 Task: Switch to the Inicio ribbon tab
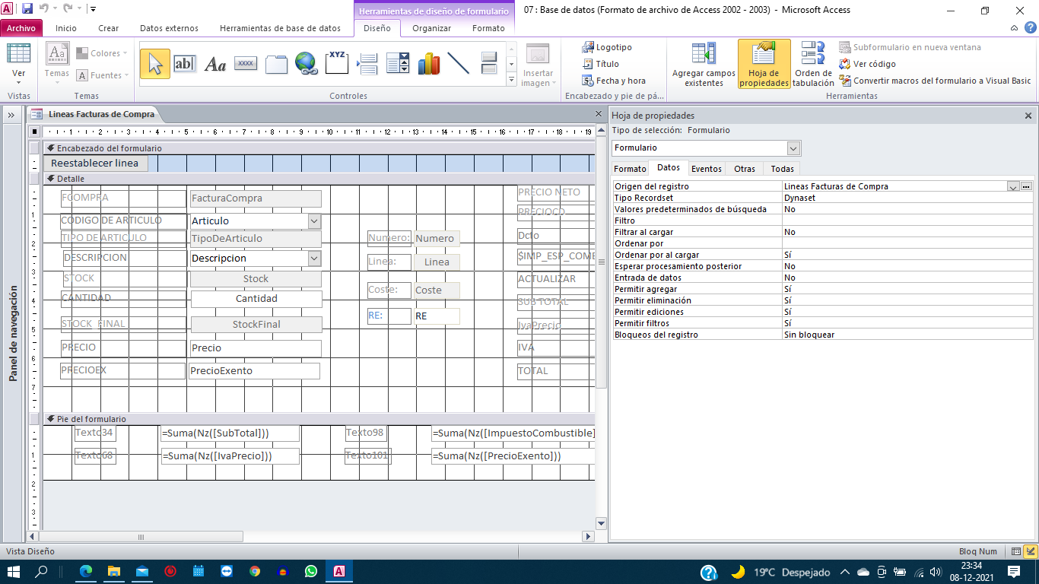pos(66,28)
